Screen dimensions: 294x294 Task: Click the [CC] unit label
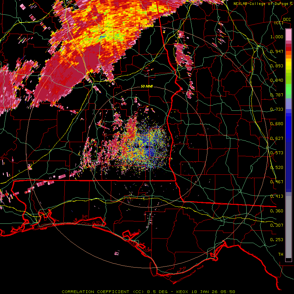pyautogui.click(x=279, y=23)
